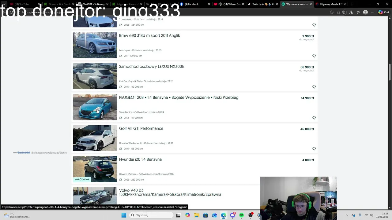Open the Edge profile avatar
This screenshot has height=220, width=392.
(365, 12)
